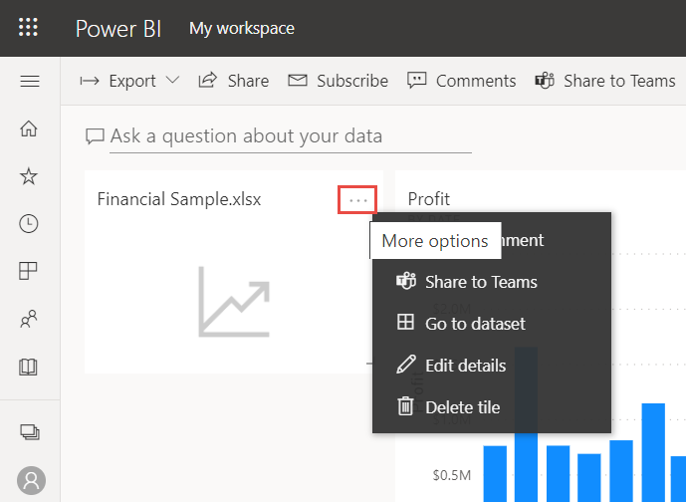This screenshot has width=686, height=502.
Task: Open Recent clock icon in sidebar
Action: point(29,224)
